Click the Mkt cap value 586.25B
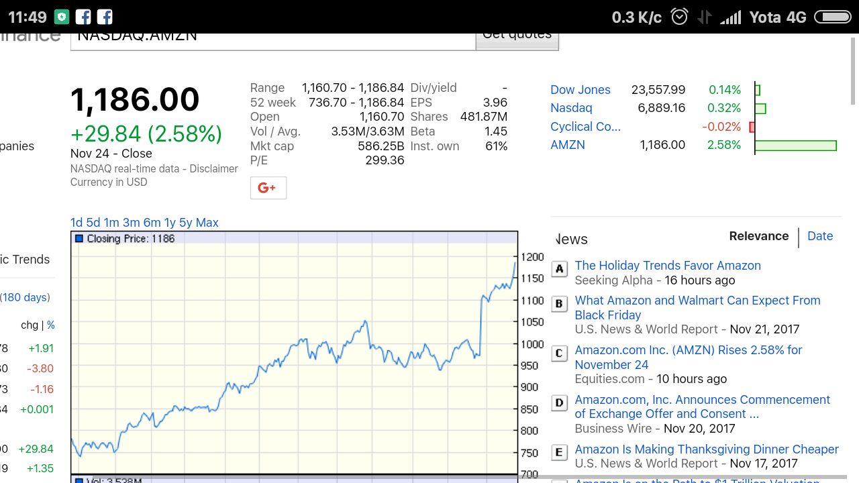 click(381, 146)
